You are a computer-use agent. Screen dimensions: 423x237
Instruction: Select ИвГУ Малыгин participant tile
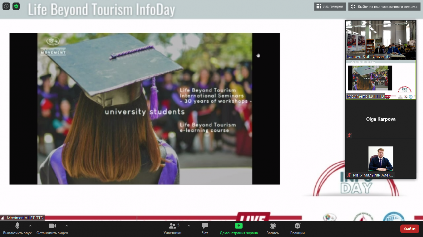pos(381,159)
